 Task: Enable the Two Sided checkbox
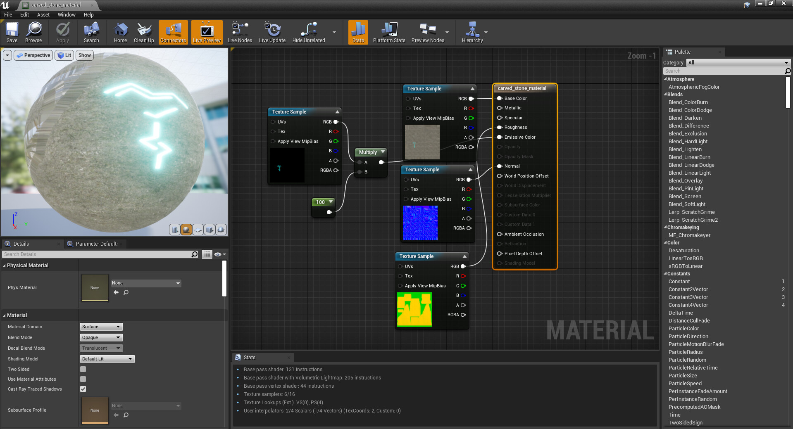(x=83, y=369)
